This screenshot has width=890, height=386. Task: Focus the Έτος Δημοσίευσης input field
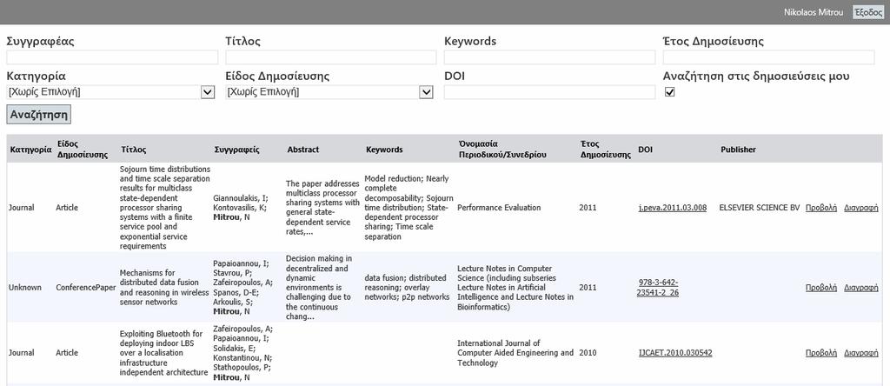768,57
